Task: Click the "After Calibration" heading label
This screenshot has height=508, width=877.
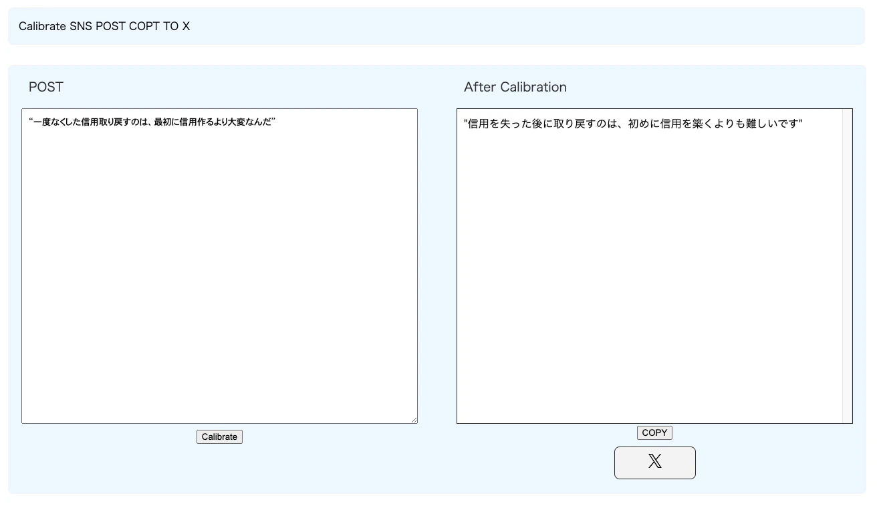Action: click(x=515, y=87)
